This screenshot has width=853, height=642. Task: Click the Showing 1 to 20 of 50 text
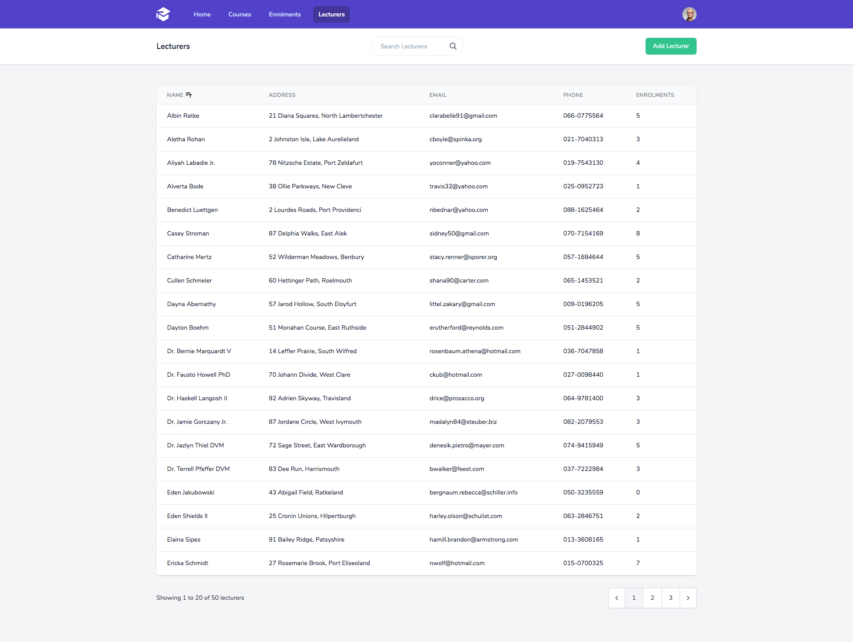[x=200, y=598]
